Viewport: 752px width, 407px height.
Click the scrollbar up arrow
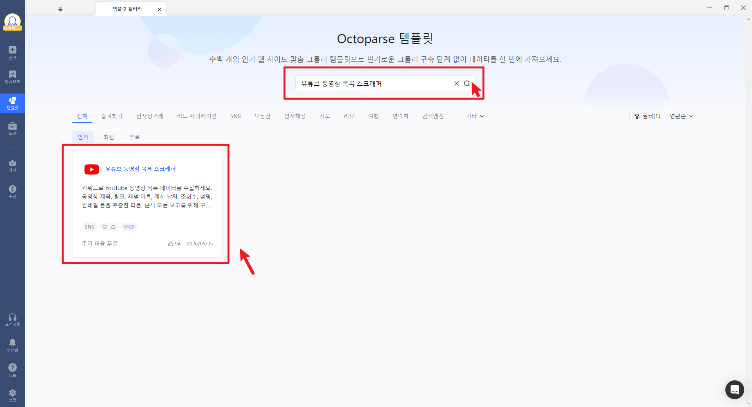748,19
